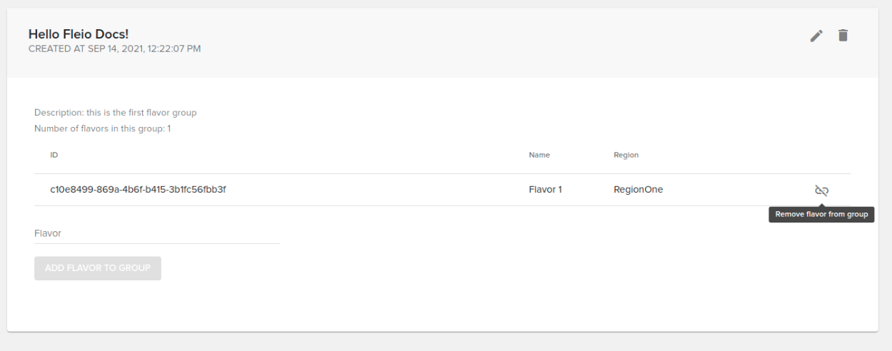Click the ID column header
Viewport: 892px width, 351px height.
tap(54, 155)
